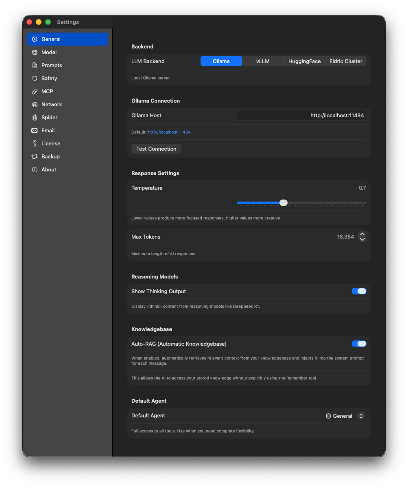Select the Spider icon in the sidebar

coord(35,117)
